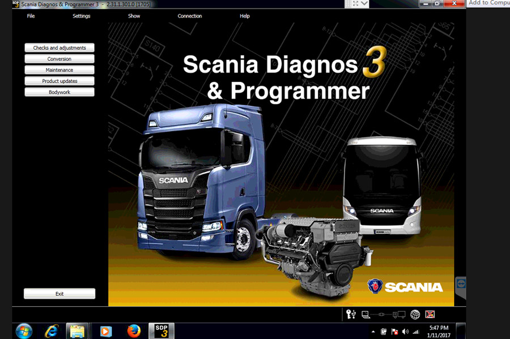Click the SDP3 taskbar icon
The height and width of the screenshot is (339, 510).
pyautogui.click(x=161, y=331)
